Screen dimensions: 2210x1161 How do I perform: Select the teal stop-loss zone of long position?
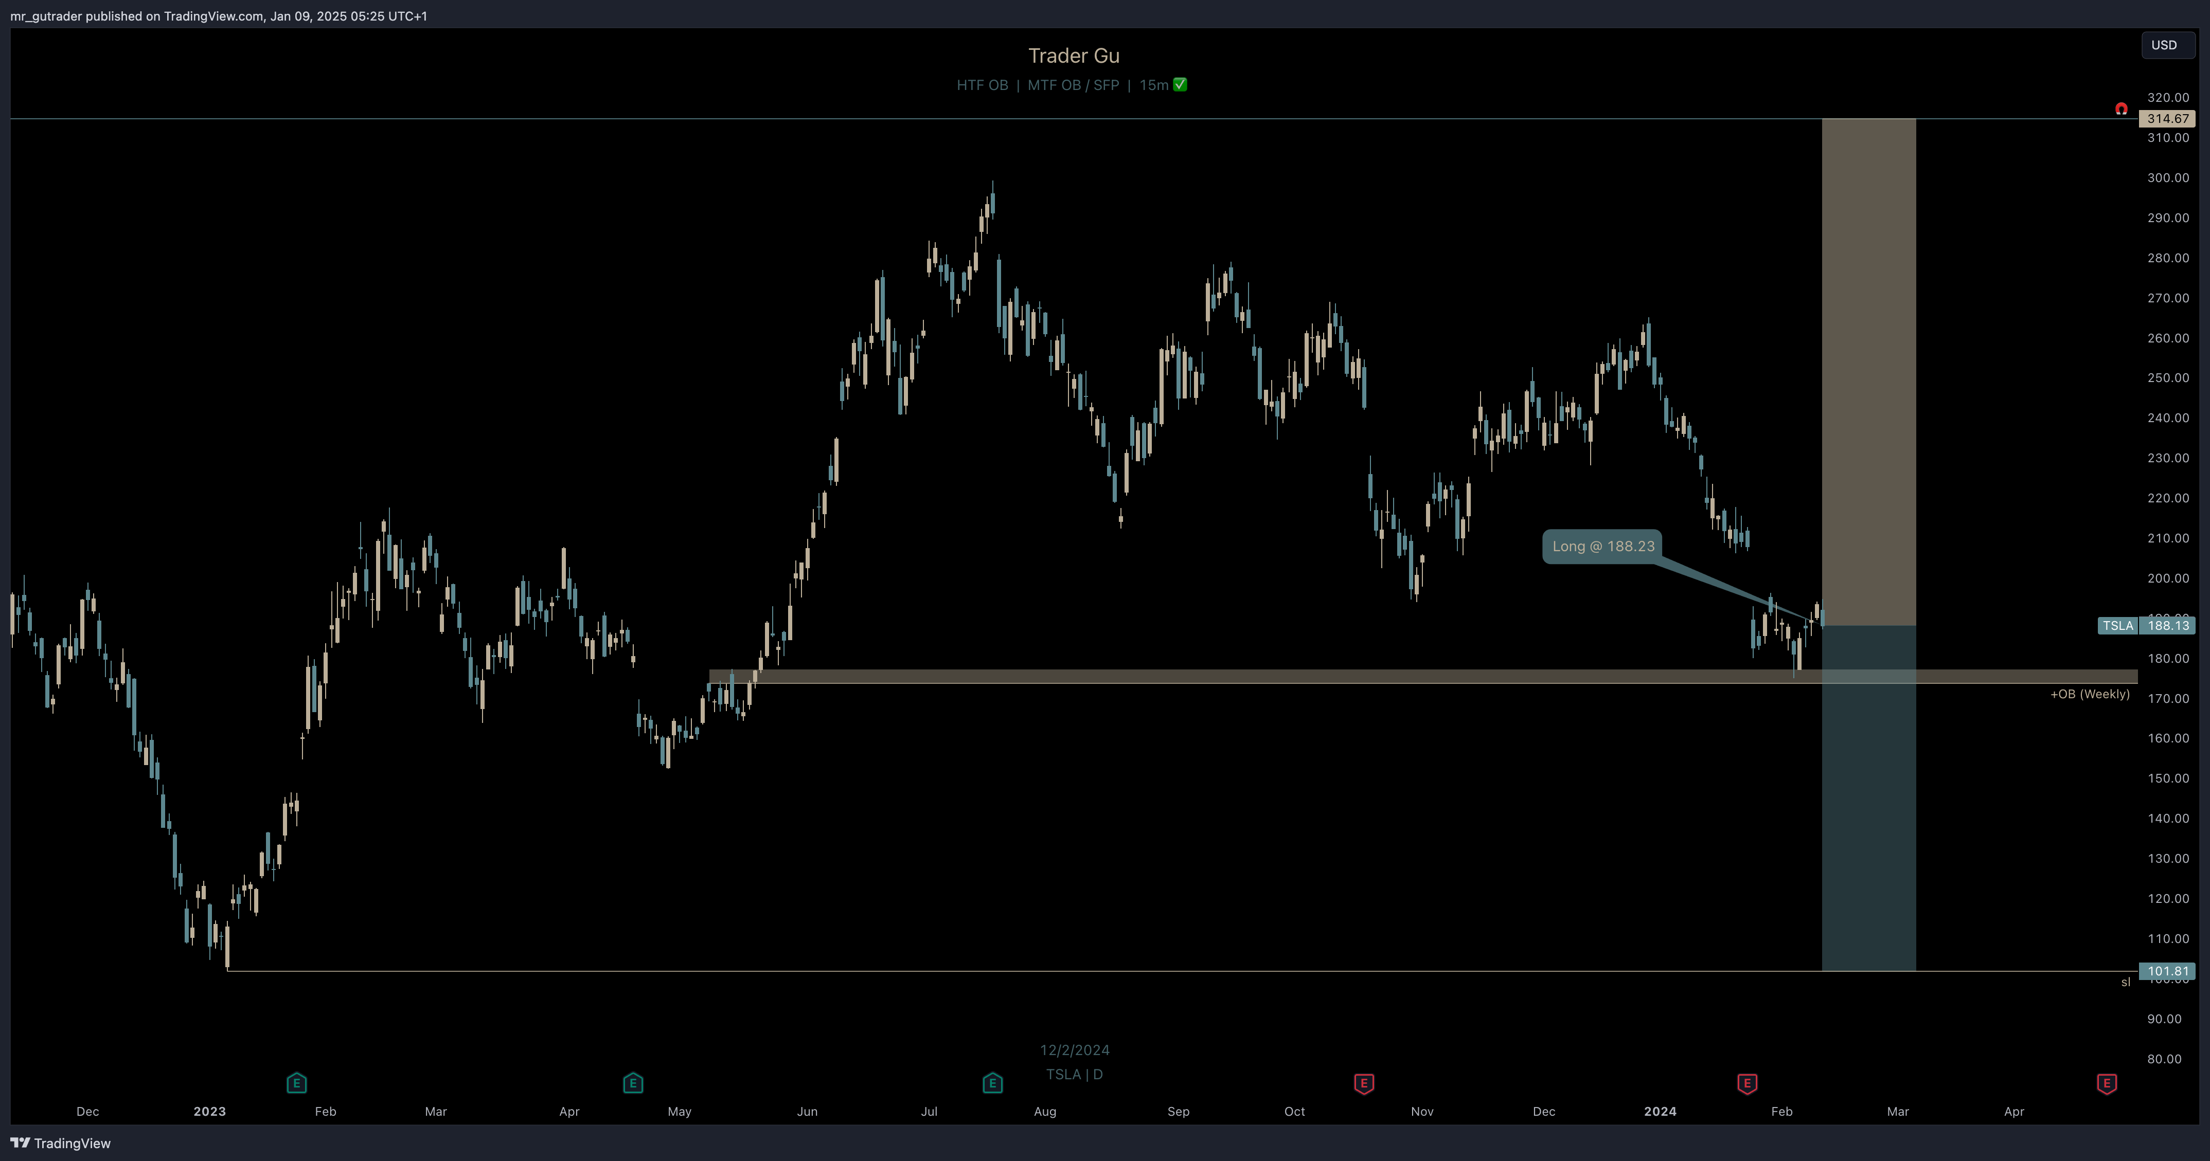pyautogui.click(x=1868, y=799)
